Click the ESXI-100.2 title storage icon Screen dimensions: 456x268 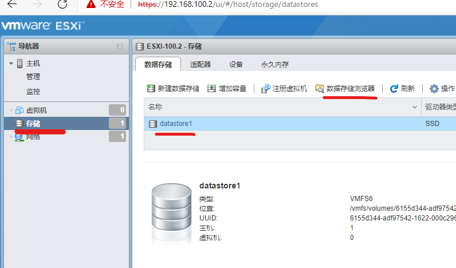[x=140, y=46]
